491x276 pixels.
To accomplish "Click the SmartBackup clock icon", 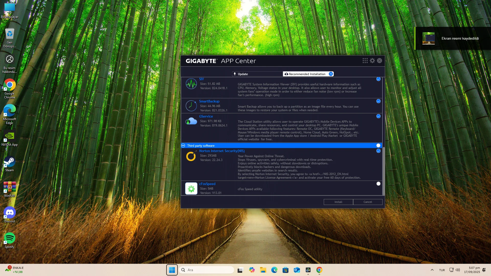I will (x=191, y=106).
